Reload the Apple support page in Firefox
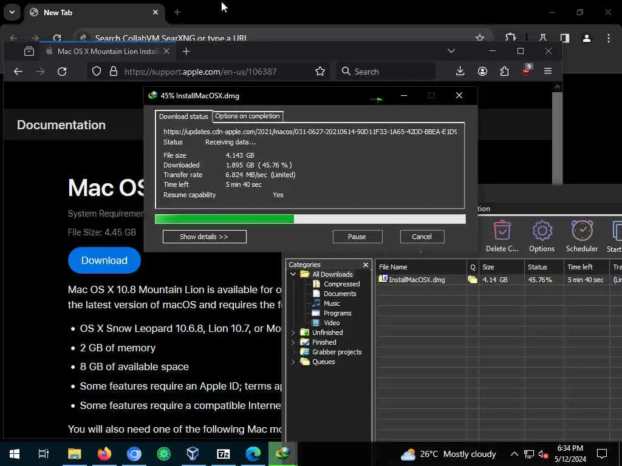 pos(62,72)
